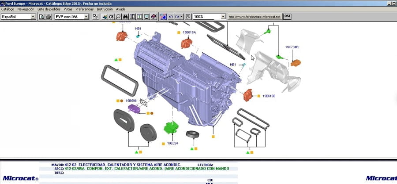This screenshot has height=184, width=397.
Task: Click part number 19B596 label
Action: [131, 101]
